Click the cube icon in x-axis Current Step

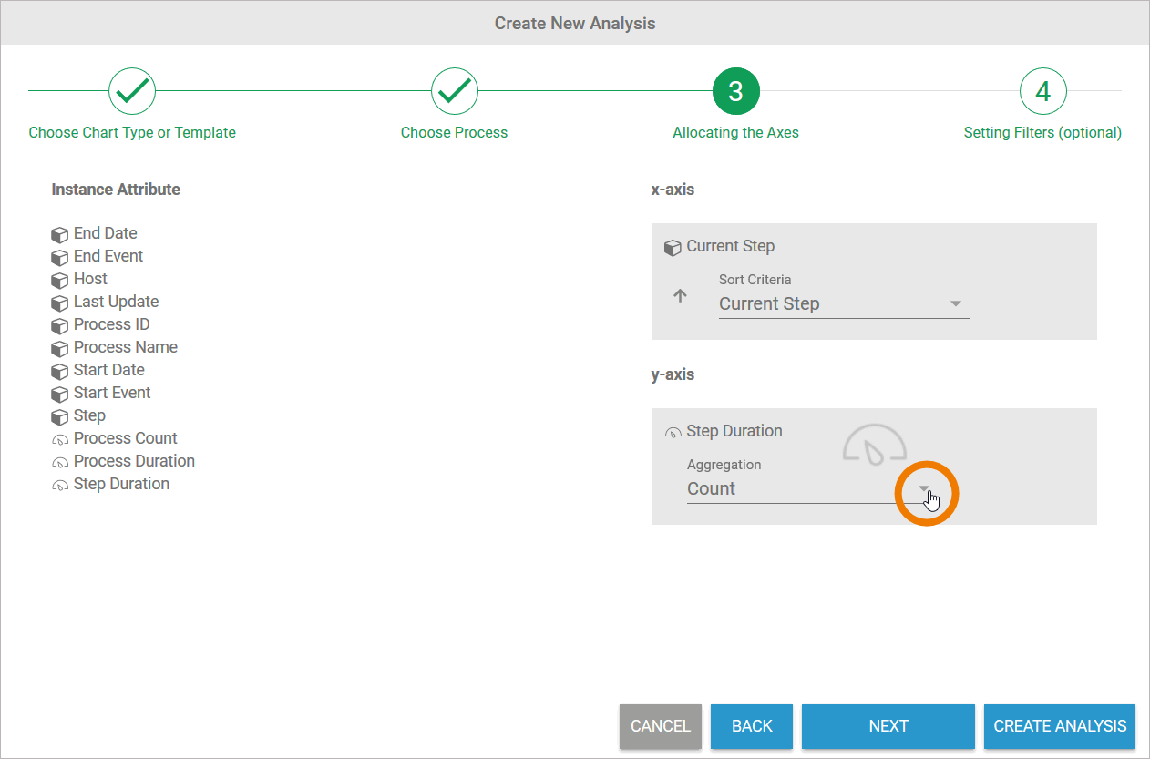click(673, 247)
